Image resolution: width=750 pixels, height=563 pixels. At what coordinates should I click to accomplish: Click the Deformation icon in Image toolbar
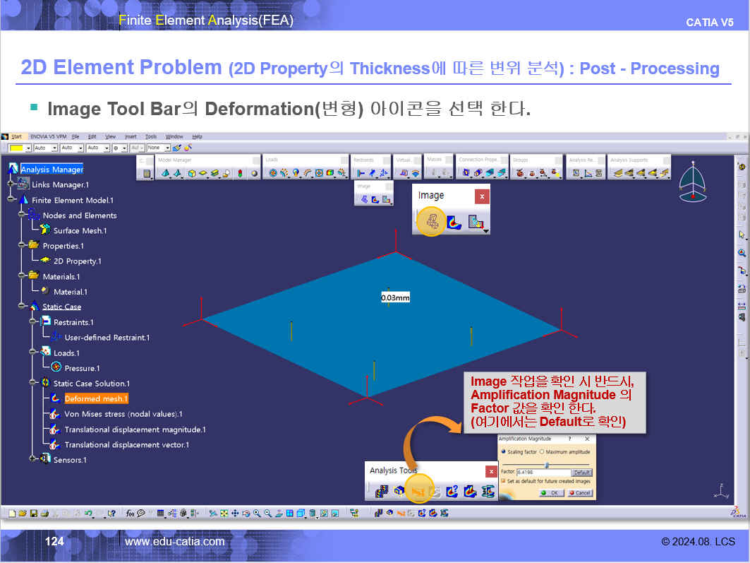(432, 223)
